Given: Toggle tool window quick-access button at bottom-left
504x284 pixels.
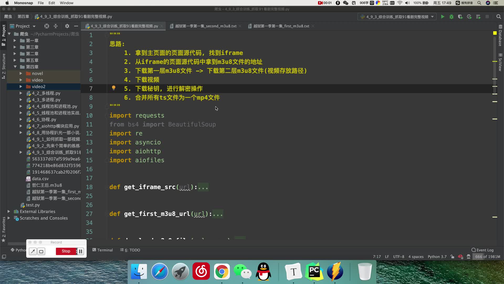Looking at the screenshot, I should 4,257.
